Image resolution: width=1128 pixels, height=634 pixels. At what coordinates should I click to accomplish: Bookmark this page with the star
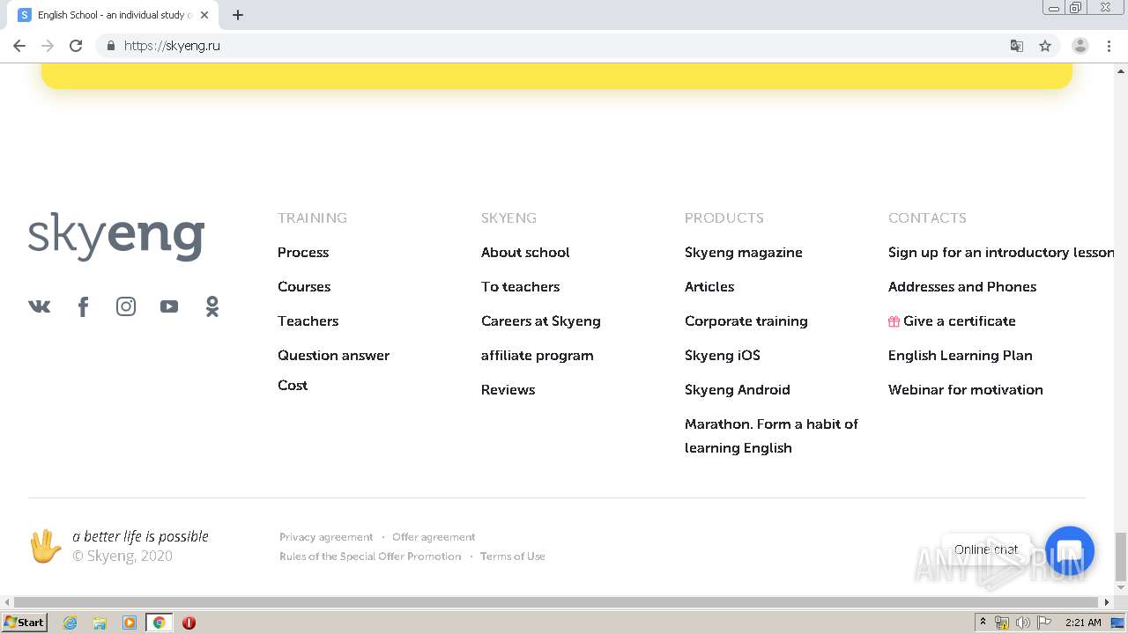[1045, 46]
